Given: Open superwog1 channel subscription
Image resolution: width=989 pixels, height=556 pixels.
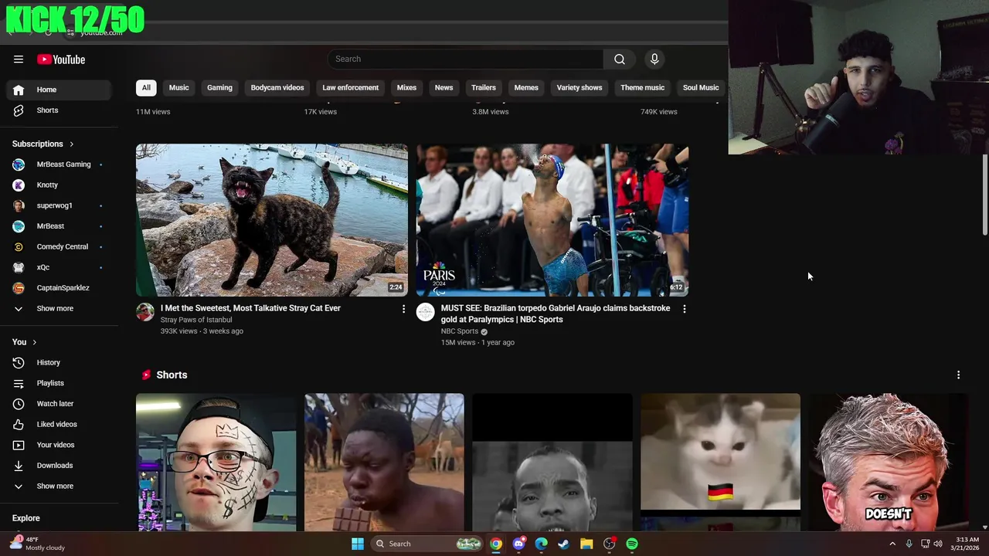Looking at the screenshot, I should coord(59,205).
